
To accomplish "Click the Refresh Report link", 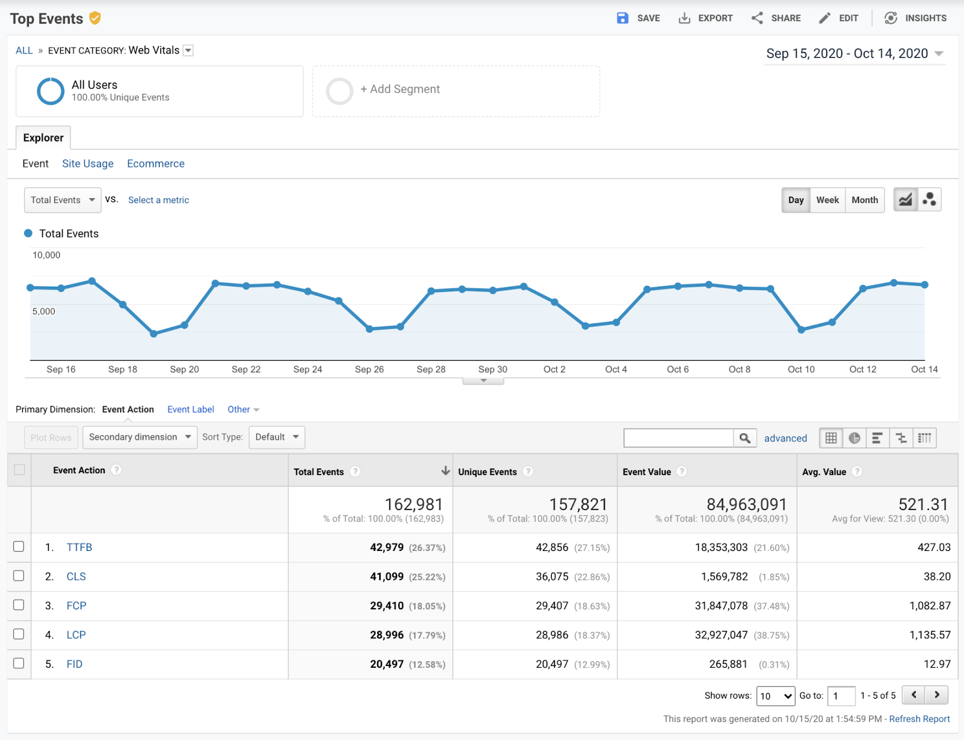I will click(x=919, y=718).
